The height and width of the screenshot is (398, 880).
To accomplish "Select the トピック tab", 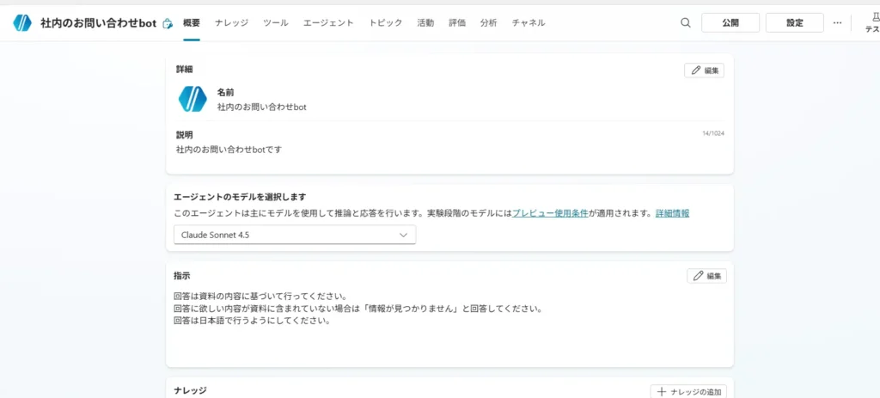I will click(x=385, y=23).
